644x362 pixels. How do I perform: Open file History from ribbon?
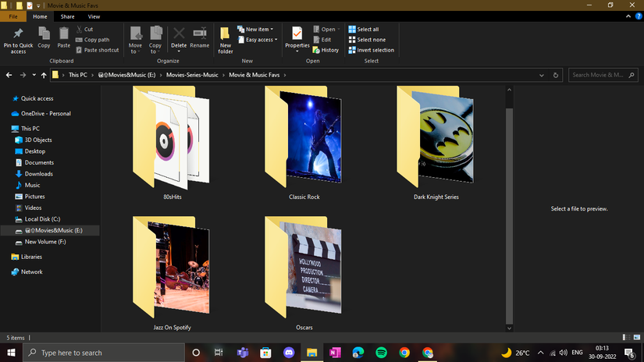[x=326, y=50]
